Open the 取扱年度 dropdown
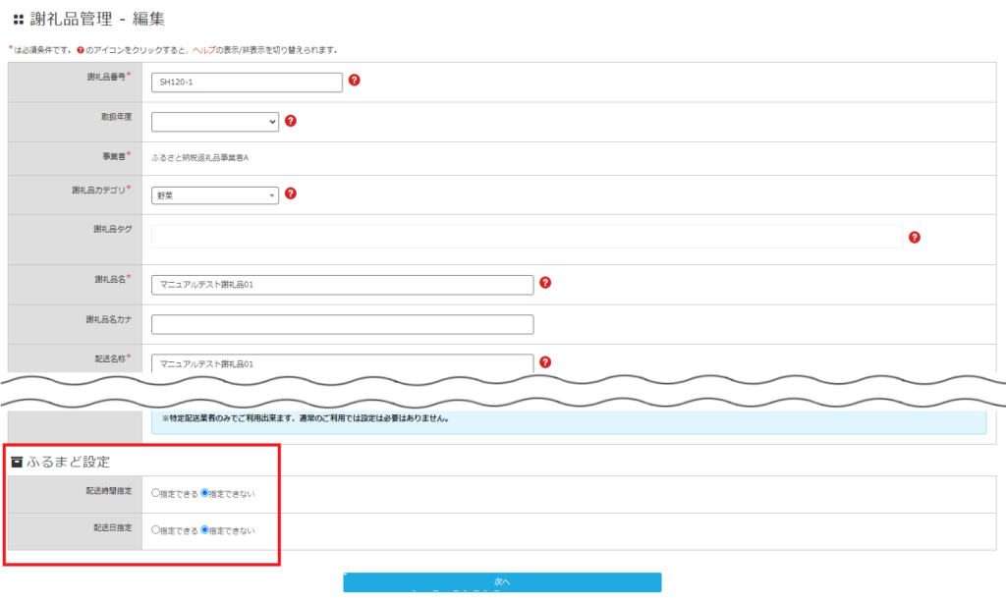This screenshot has width=1006, height=604. (215, 122)
